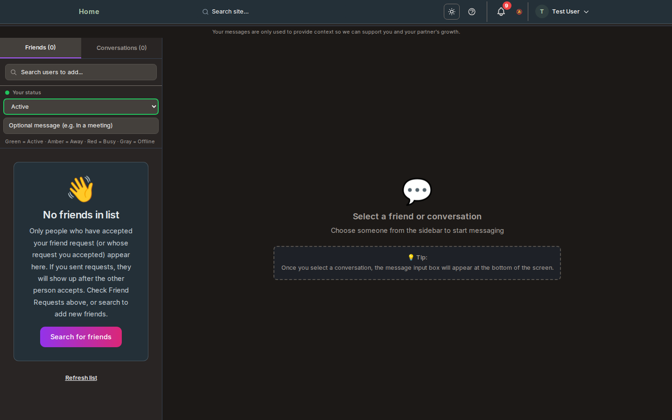The height and width of the screenshot is (420, 672).
Task: Select the Home menu item
Action: tap(89, 12)
